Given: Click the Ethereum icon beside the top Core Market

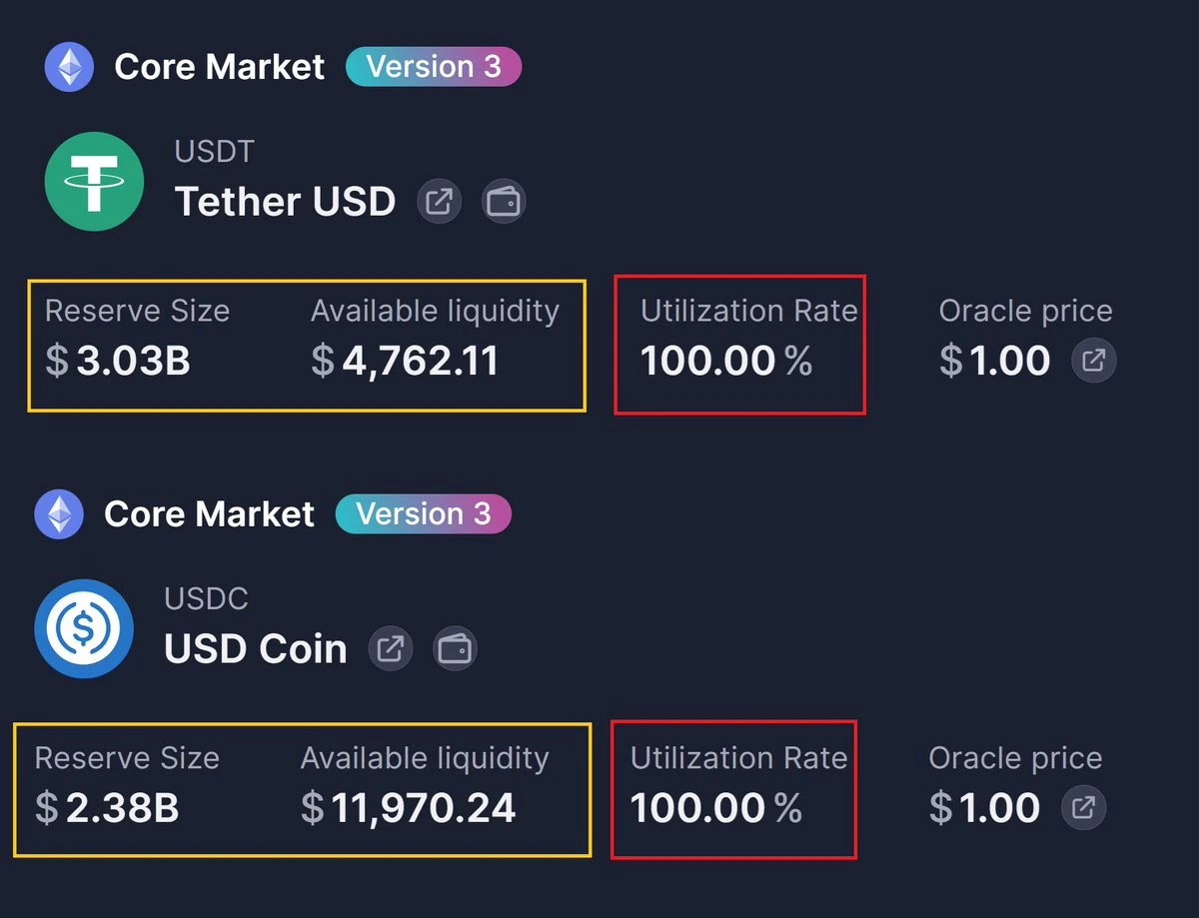Looking at the screenshot, I should 68,66.
